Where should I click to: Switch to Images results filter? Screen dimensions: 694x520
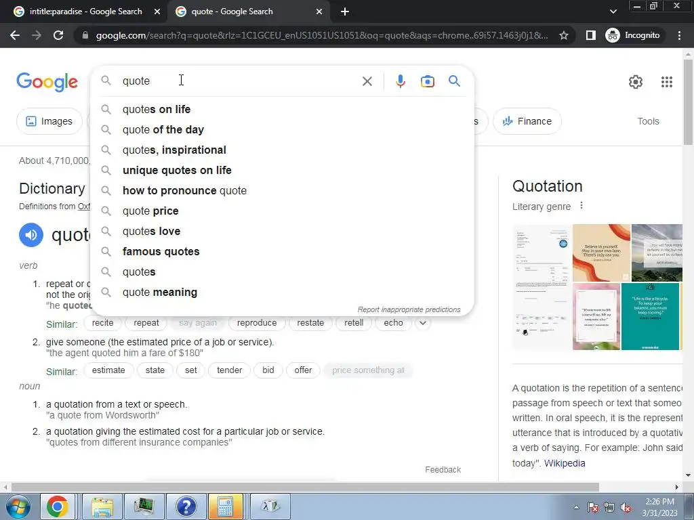pyautogui.click(x=49, y=121)
